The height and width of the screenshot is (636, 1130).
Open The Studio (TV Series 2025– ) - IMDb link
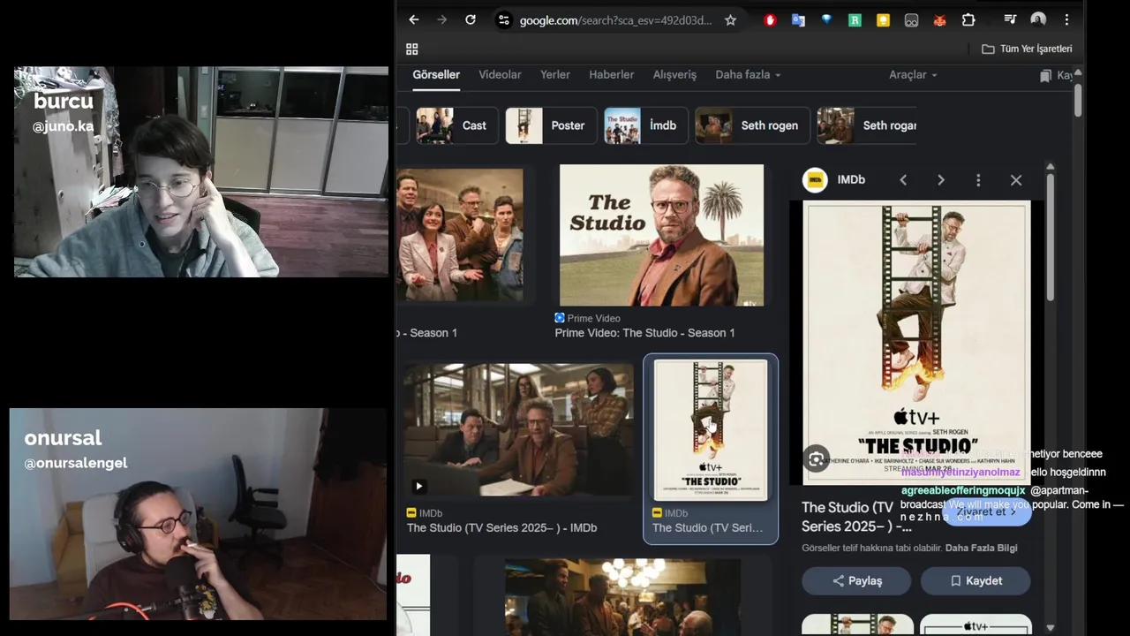tap(501, 528)
